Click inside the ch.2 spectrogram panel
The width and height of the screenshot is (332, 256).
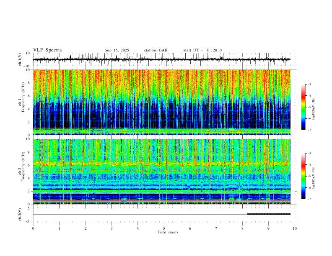pyautogui.click(x=162, y=172)
